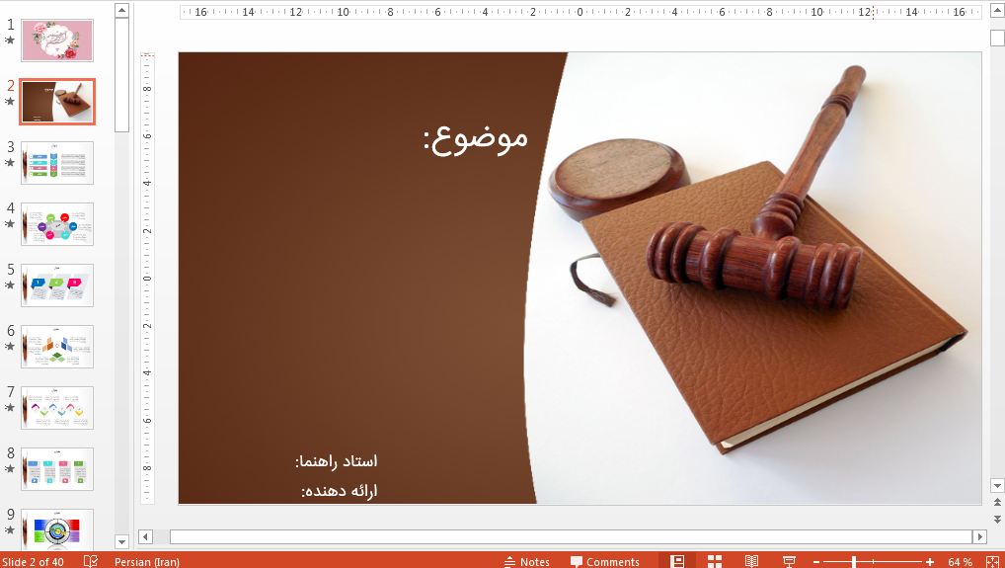Click the editor vertical scrollbar thumb

pos(997,39)
